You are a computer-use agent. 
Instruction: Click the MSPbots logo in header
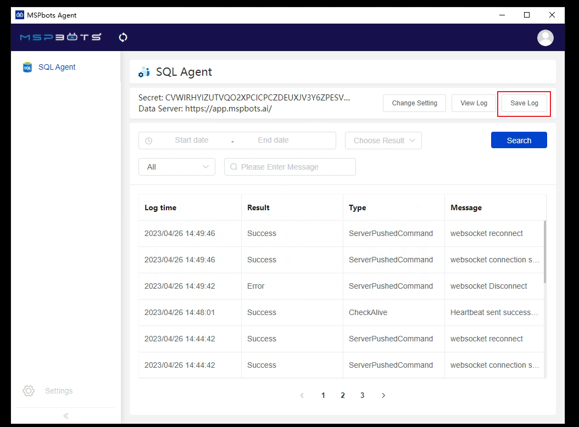point(60,37)
